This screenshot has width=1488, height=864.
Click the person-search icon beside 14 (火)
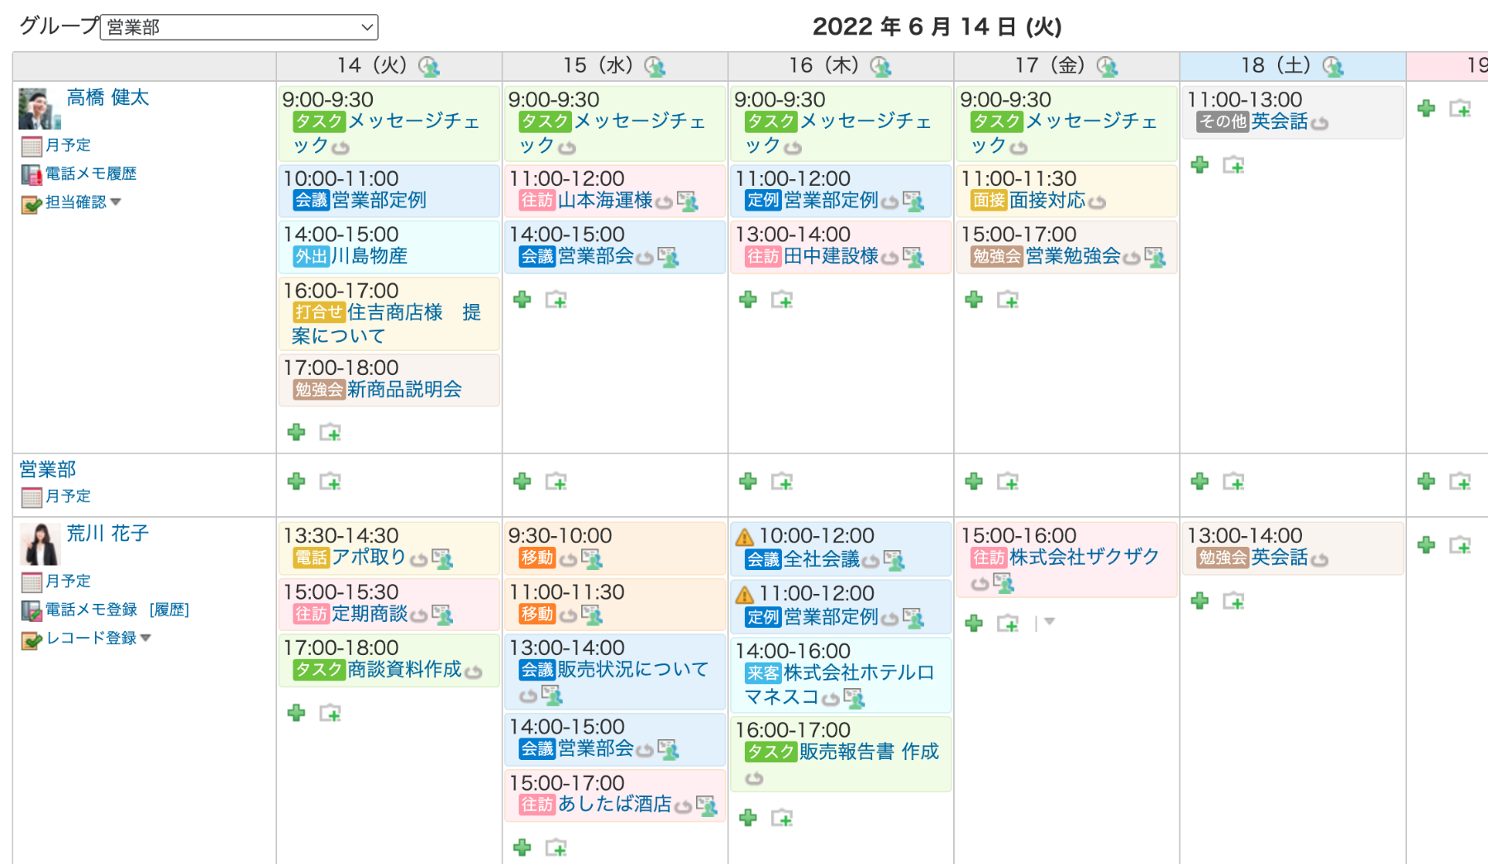(x=428, y=66)
